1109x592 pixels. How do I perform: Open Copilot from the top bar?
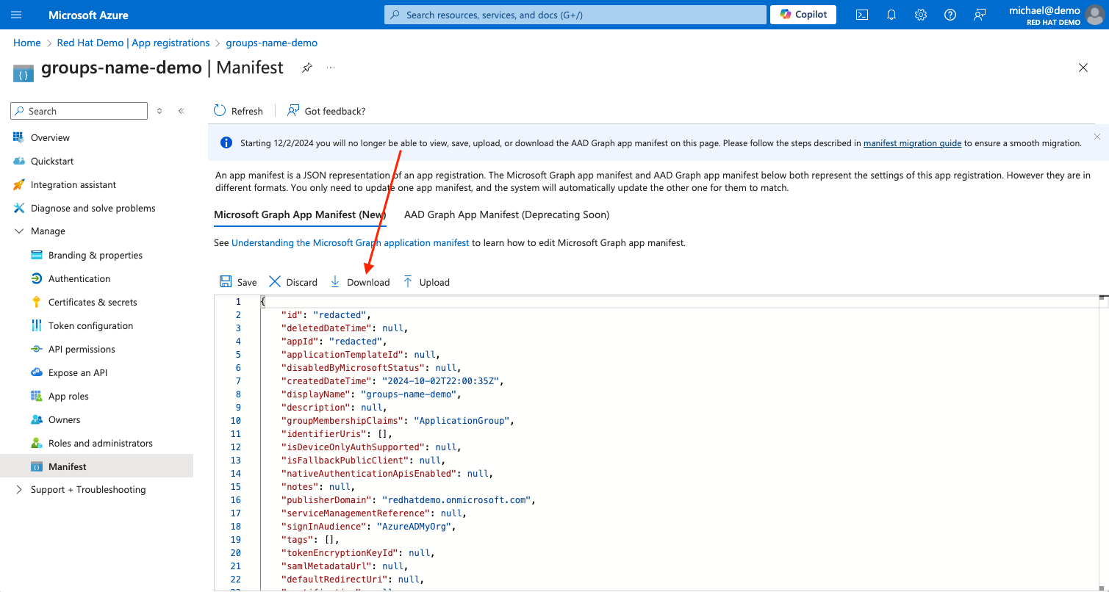[x=803, y=14]
